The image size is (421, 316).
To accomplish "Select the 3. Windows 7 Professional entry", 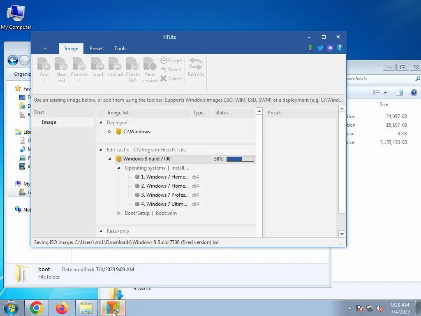I will click(x=164, y=195).
